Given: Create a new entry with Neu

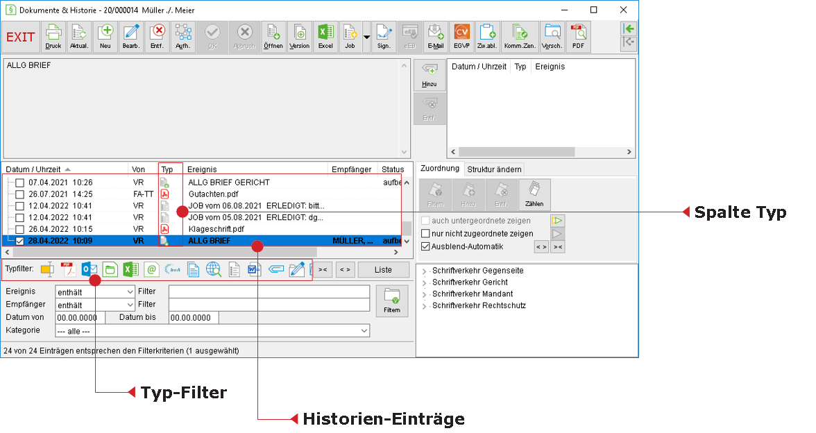Looking at the screenshot, I should 105,37.
